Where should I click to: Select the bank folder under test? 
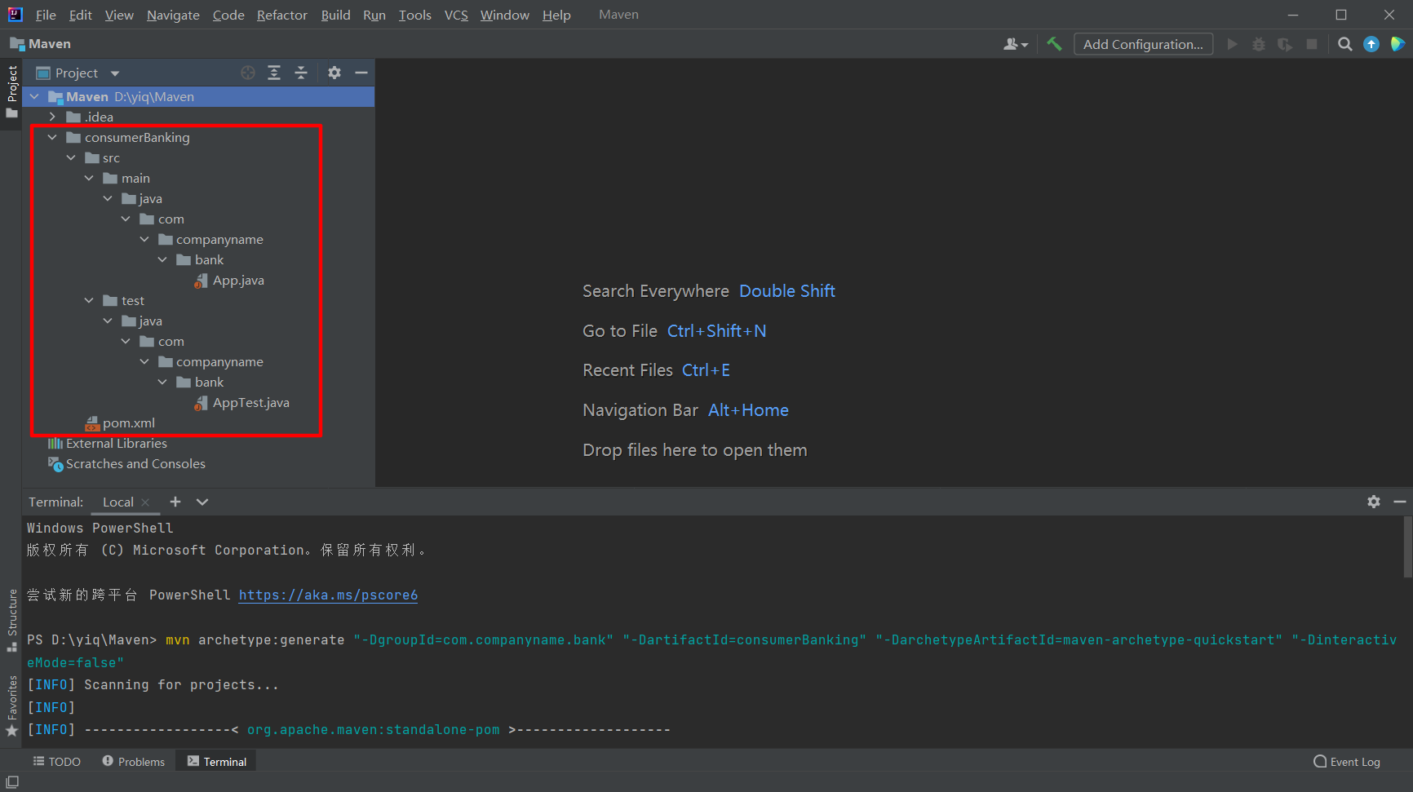201,382
